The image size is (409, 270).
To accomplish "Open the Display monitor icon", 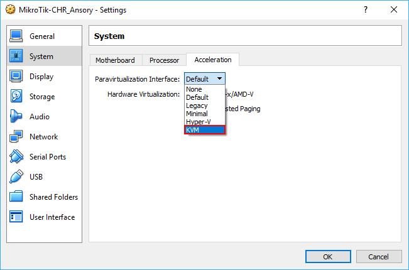I will point(17,77).
